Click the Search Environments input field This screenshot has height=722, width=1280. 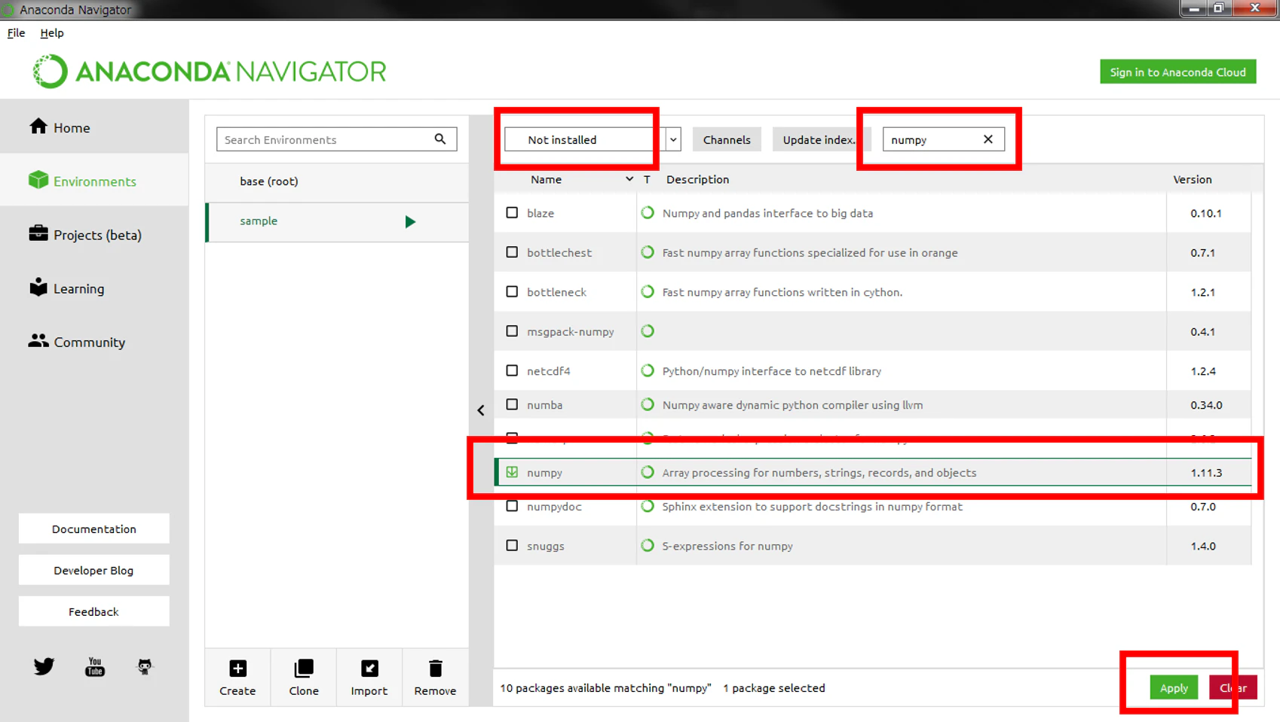(x=336, y=139)
